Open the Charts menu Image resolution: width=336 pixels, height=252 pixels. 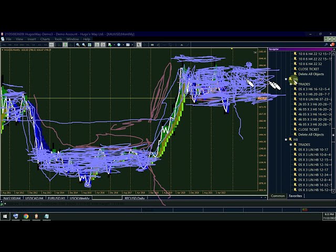click(45, 39)
